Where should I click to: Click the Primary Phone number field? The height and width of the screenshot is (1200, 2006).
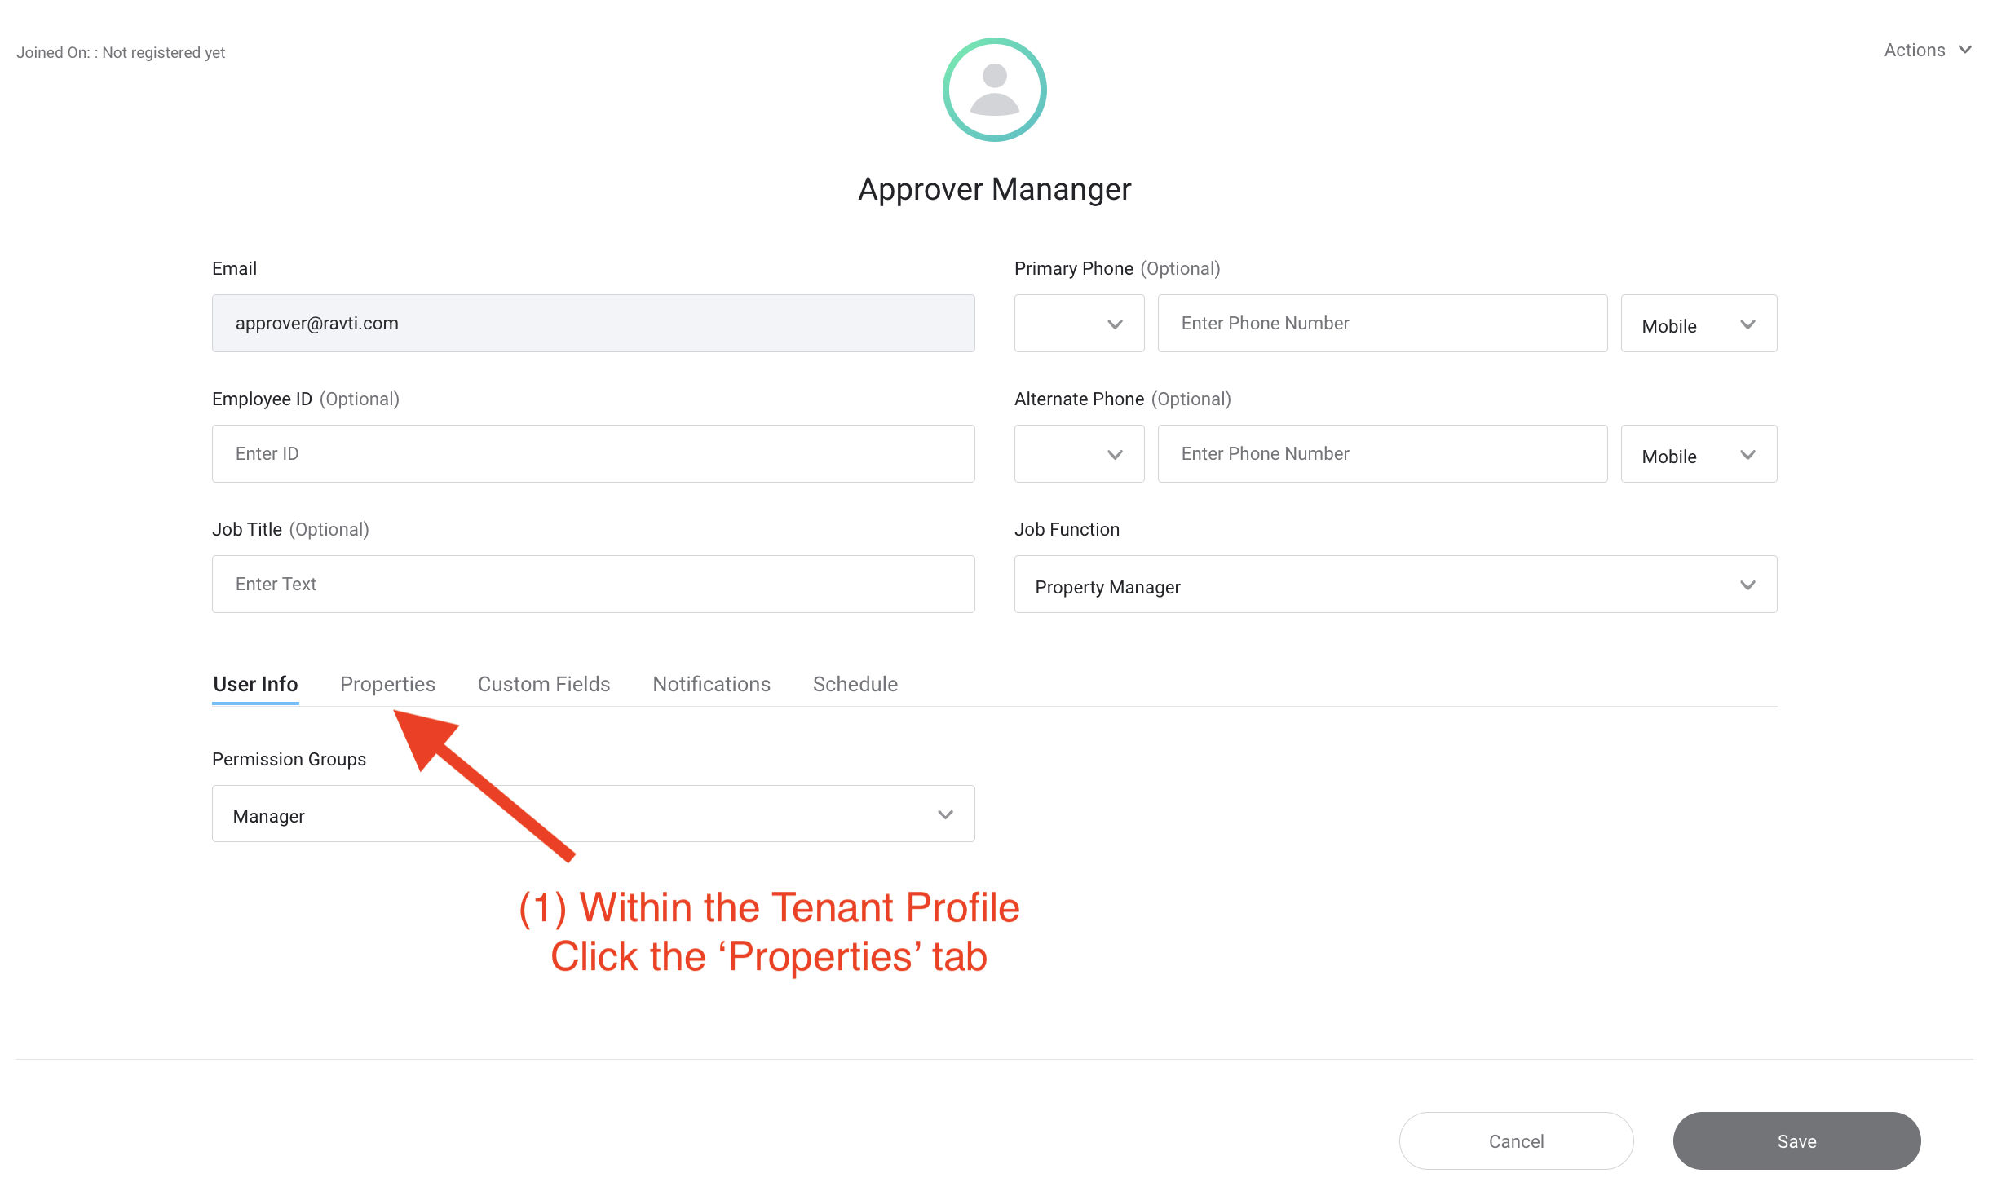click(x=1382, y=324)
